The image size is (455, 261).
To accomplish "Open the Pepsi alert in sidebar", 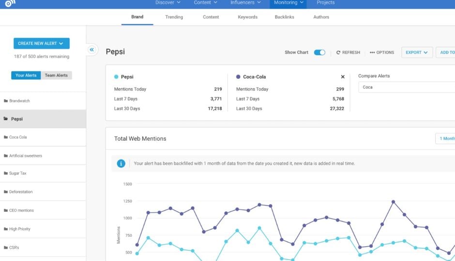I will coord(43,119).
